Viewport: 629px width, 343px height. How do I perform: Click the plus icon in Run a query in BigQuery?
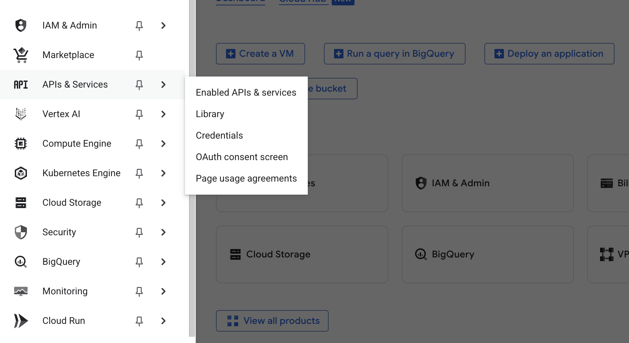pyautogui.click(x=339, y=54)
